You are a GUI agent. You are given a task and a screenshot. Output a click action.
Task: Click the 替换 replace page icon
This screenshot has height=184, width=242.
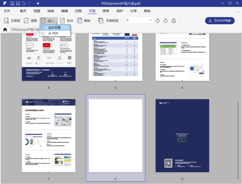click(x=80, y=21)
